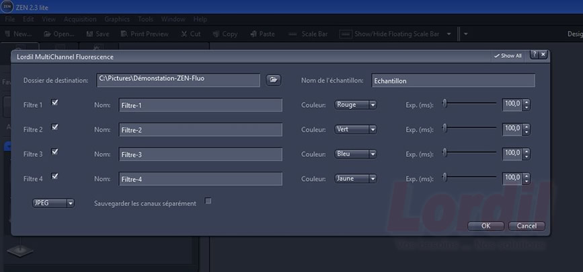The image size is (583, 272).
Task: Click the Filtre-2 name input field
Action: 200,130
